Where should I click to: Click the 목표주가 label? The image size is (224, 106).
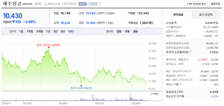[x=183, y=60]
